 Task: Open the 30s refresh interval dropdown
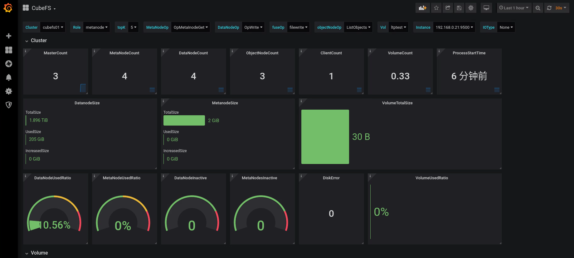click(561, 8)
